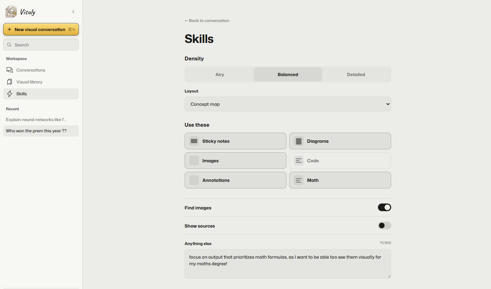Open 'Who won the prem this year' conversation

tap(41, 131)
